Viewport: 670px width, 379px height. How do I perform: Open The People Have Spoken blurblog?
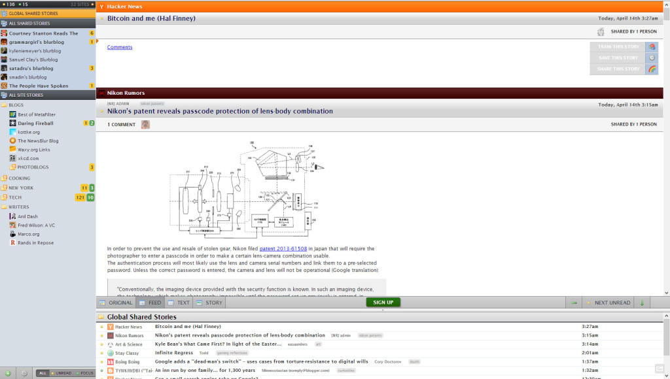48,86
